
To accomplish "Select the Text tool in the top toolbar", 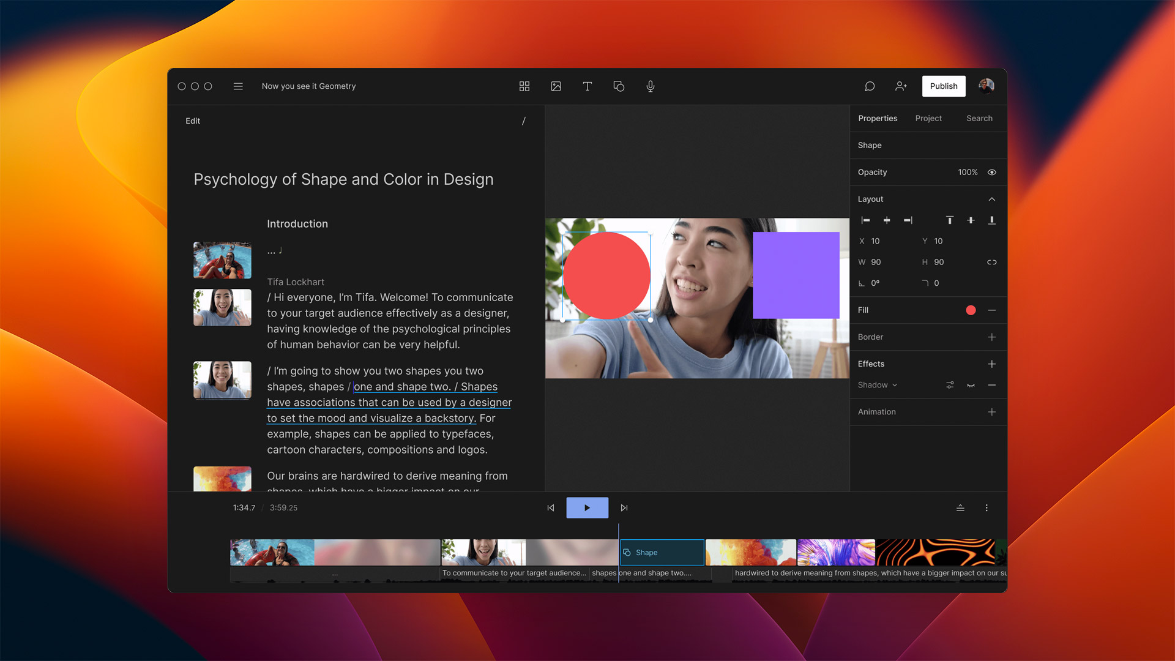I will tap(587, 86).
